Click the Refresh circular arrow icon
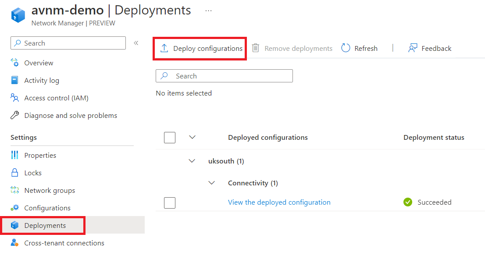This screenshot has height=259, width=485. (x=346, y=48)
